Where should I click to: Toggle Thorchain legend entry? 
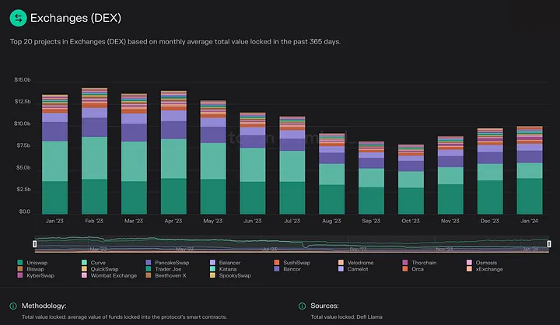pos(420,263)
